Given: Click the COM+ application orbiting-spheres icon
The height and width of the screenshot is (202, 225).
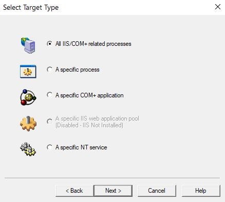Looking at the screenshot, I should 28,97.
